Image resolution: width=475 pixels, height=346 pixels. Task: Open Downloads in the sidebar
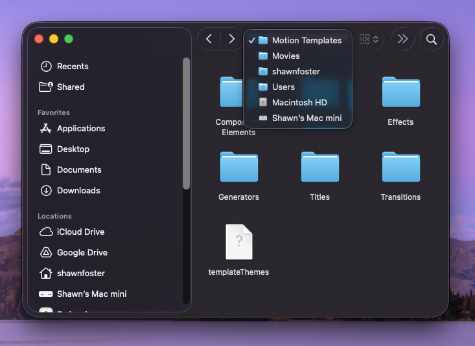(78, 190)
